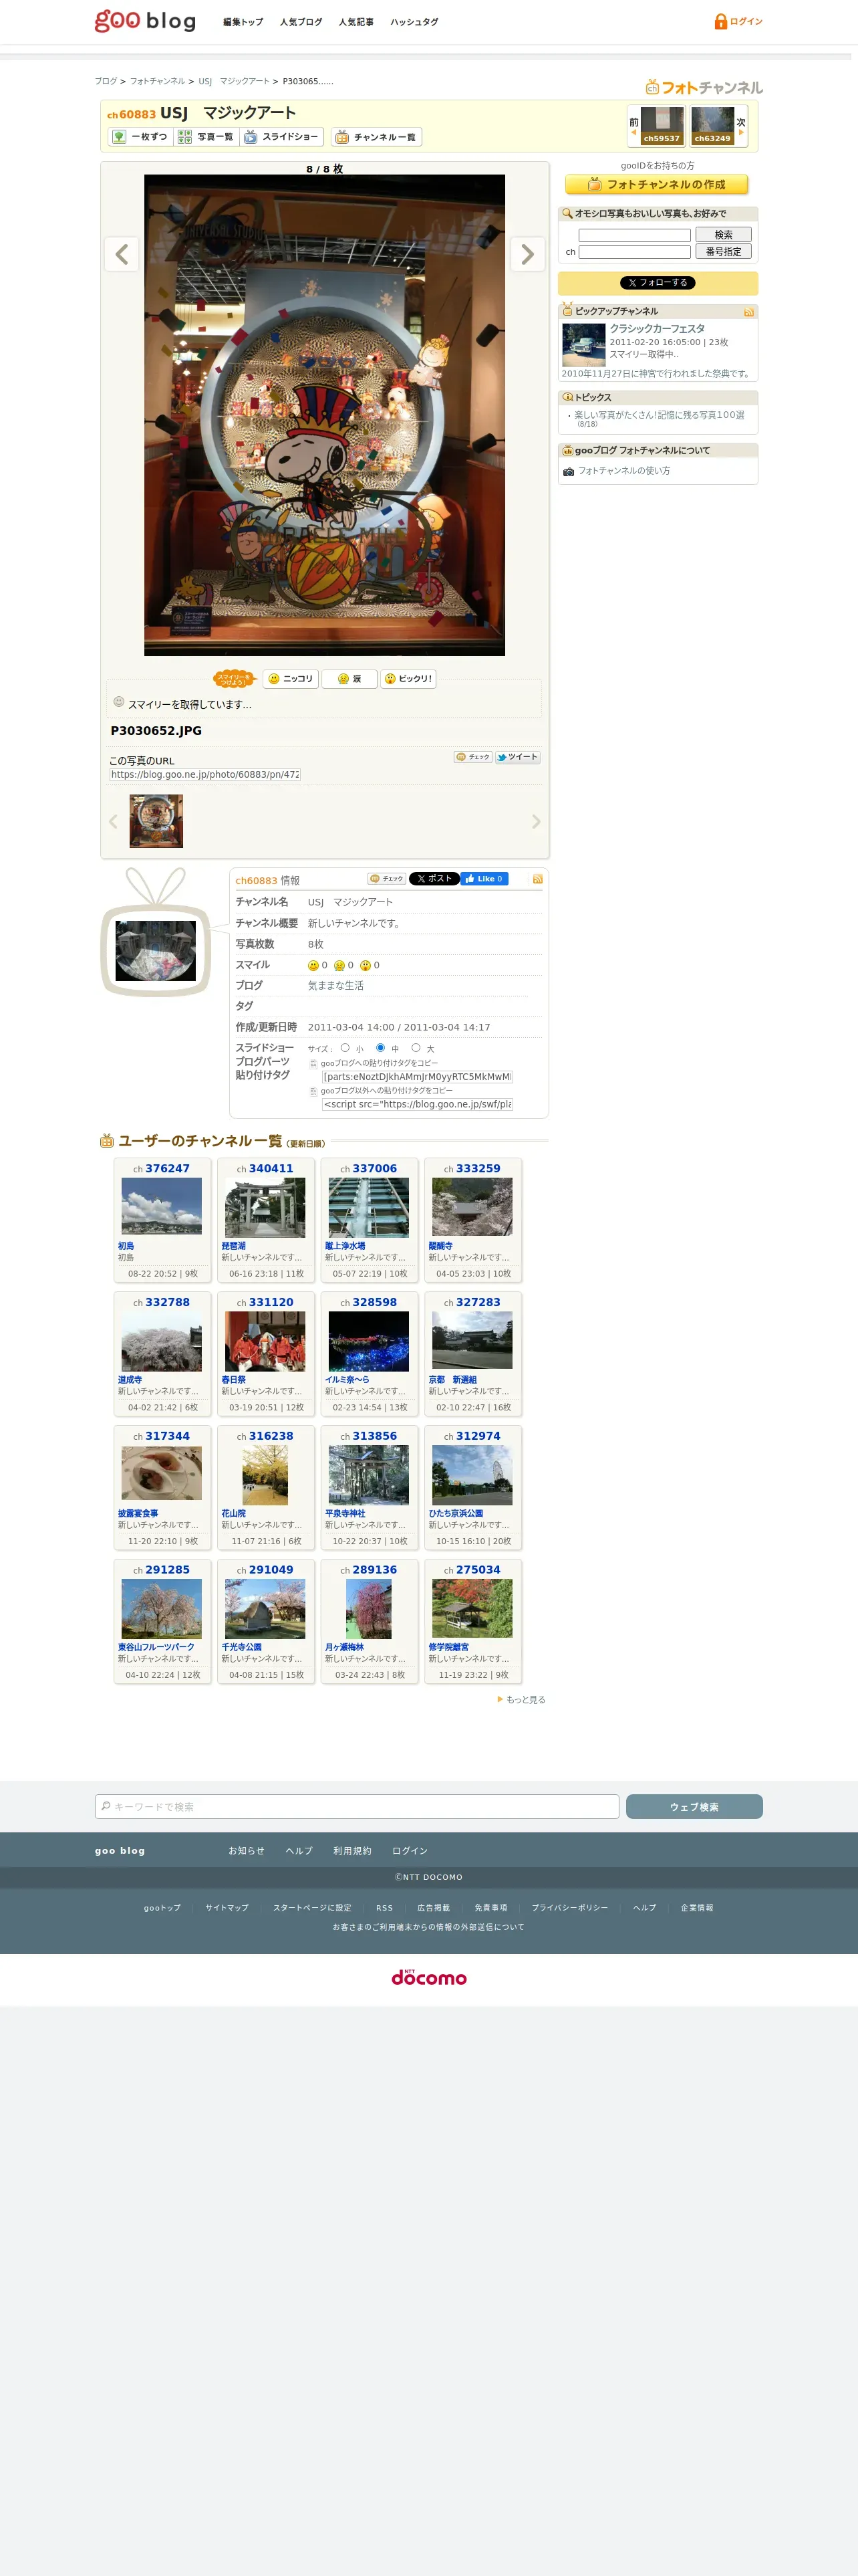Click the X フォローする button

click(x=658, y=283)
